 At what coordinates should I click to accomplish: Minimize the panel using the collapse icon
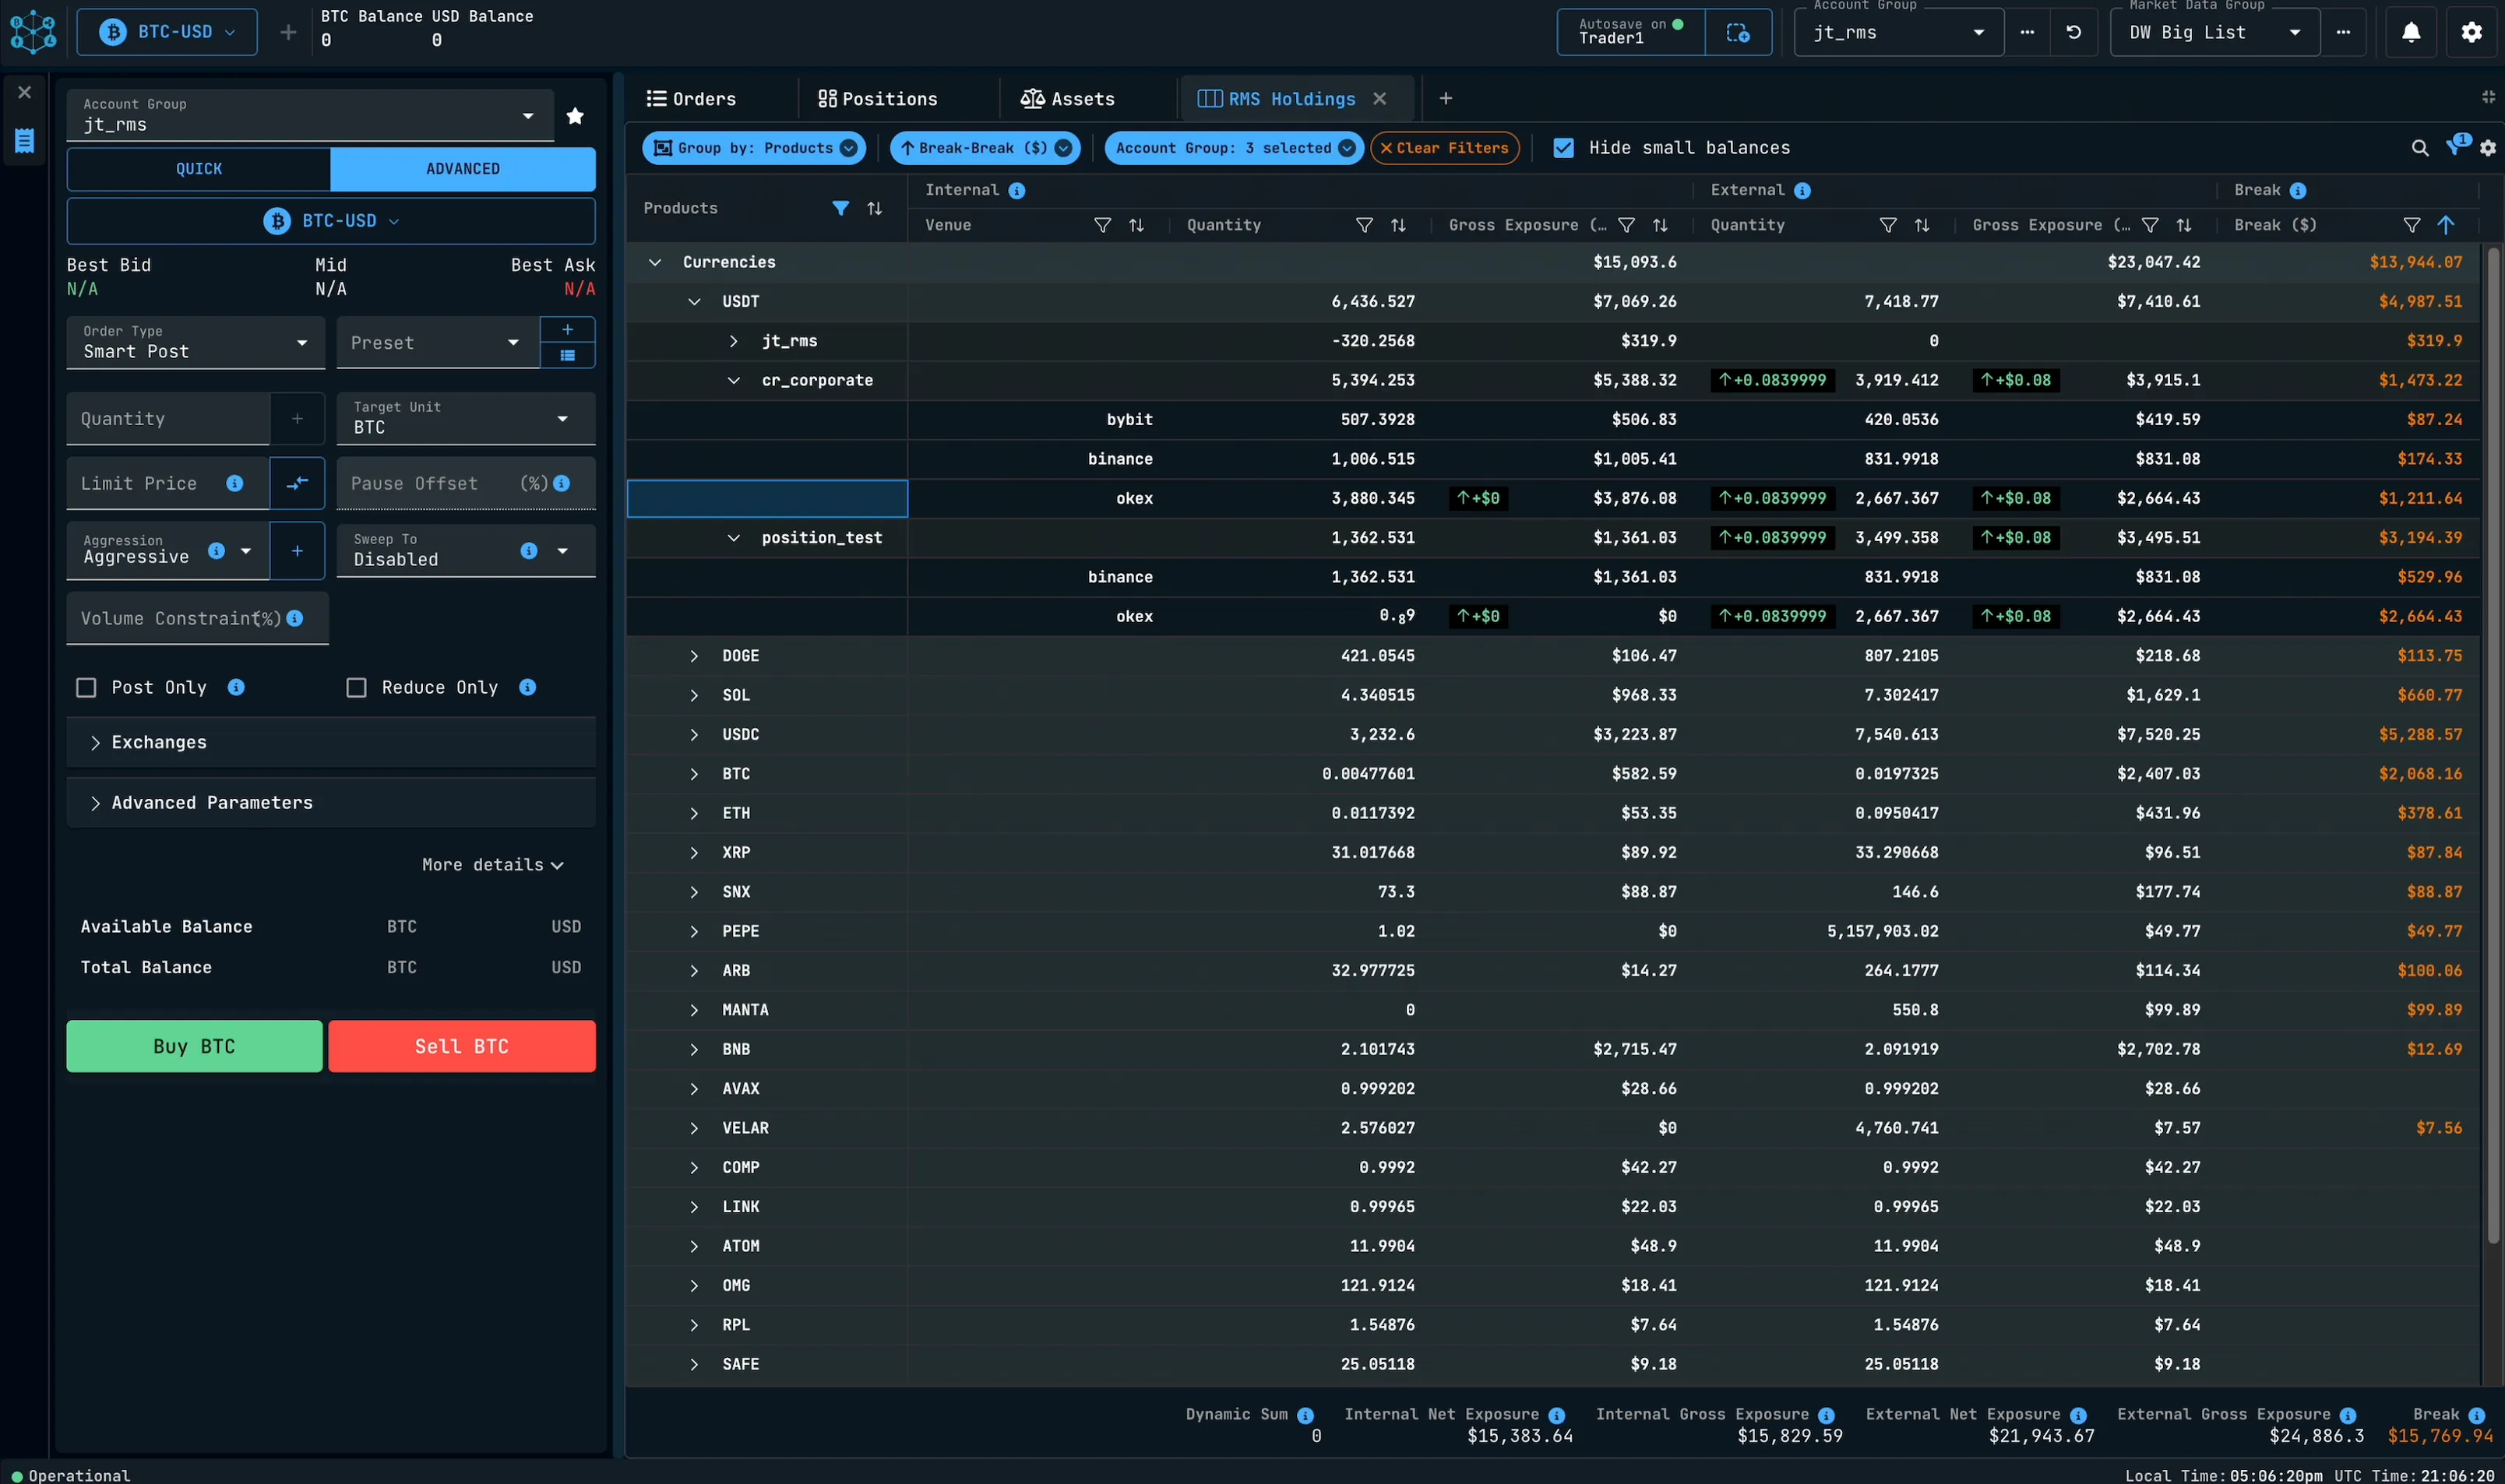coord(2488,97)
